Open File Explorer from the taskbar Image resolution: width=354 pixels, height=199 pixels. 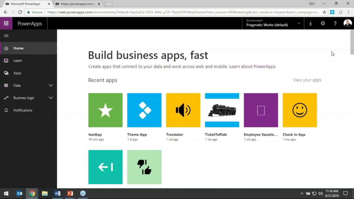45,193
